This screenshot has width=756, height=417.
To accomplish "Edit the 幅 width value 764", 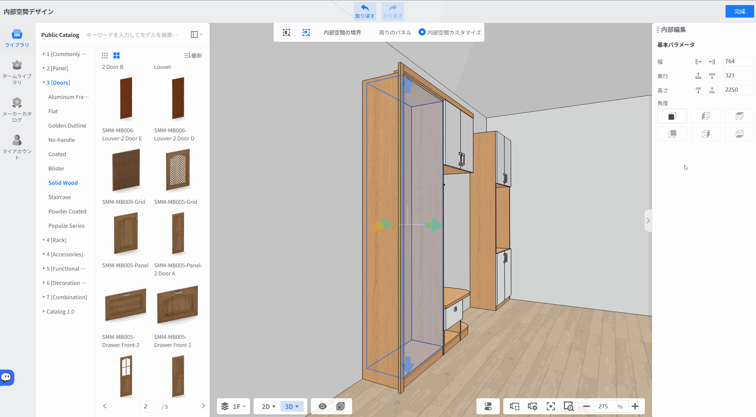I will [738, 61].
